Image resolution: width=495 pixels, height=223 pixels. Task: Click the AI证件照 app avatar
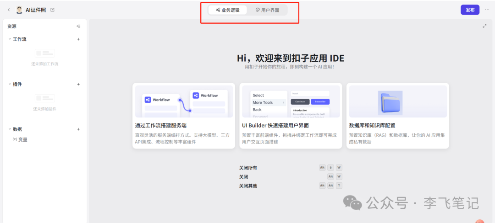coord(20,10)
